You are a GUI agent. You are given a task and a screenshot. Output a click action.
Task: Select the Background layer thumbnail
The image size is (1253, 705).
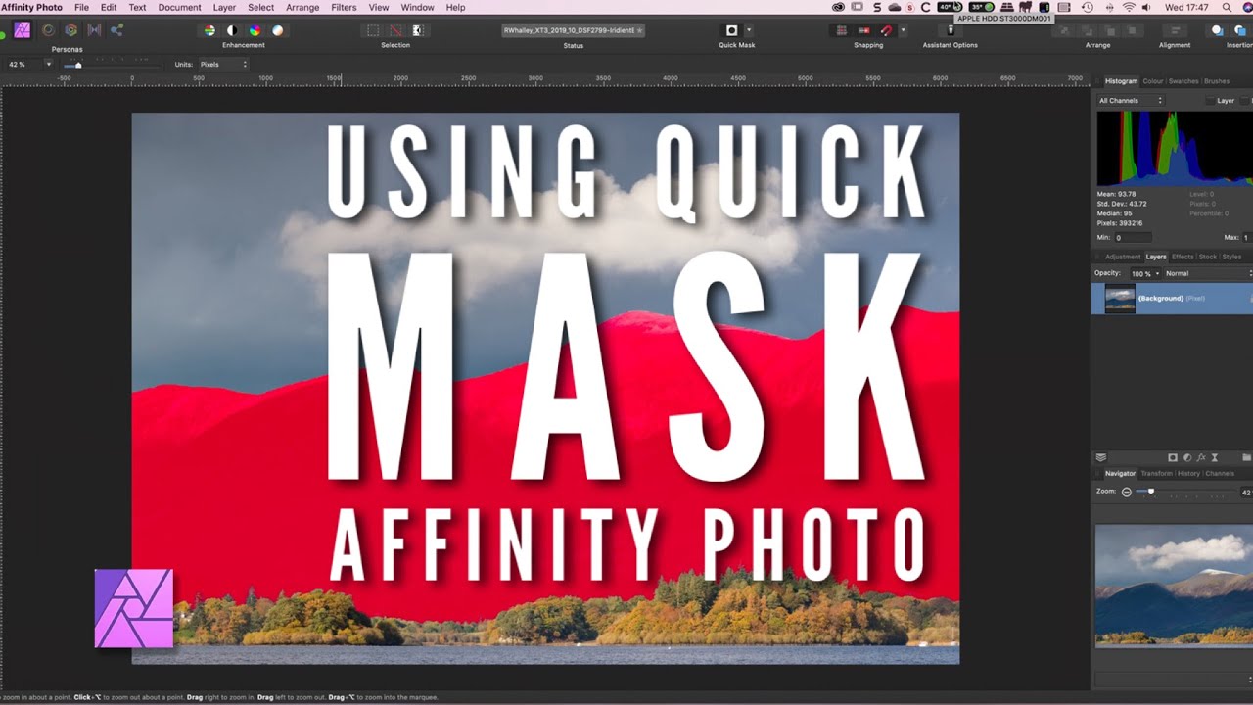(1120, 299)
